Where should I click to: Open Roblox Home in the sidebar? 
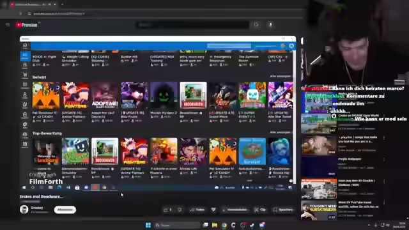click(x=25, y=46)
